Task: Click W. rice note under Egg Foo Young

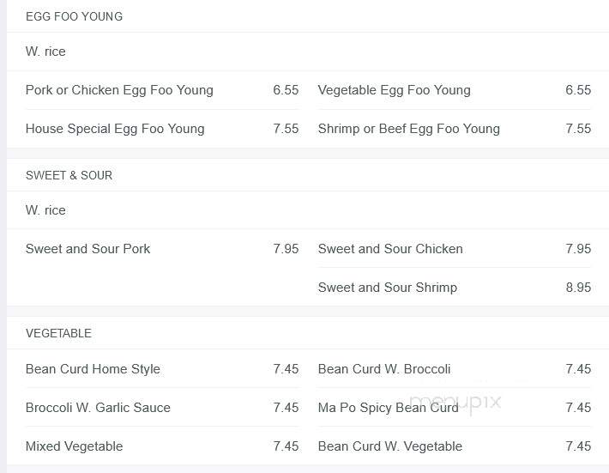Action: coord(45,52)
